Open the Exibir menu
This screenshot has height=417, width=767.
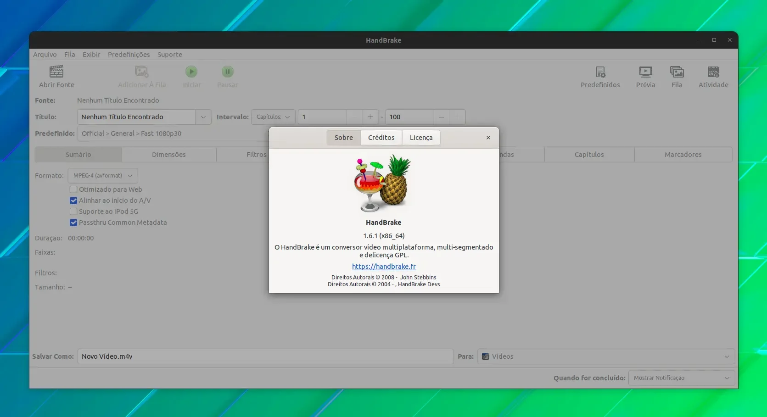[91, 55]
